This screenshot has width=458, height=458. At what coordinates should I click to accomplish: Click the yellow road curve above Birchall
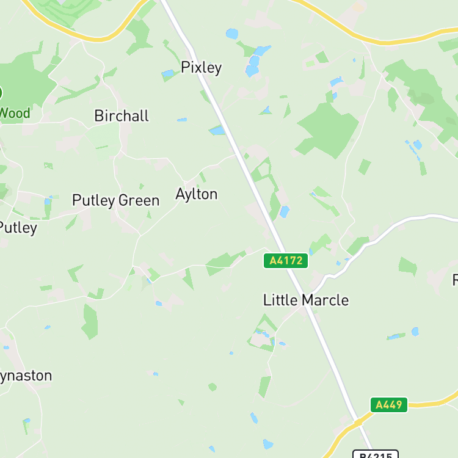click(96, 38)
